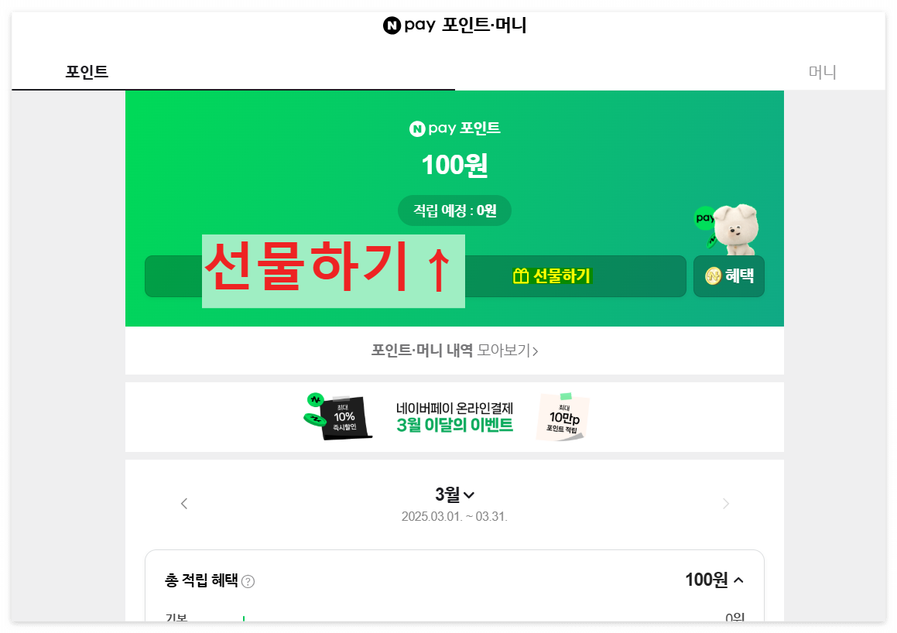Go to previous month with left arrow
The height and width of the screenshot is (633, 897).
(x=184, y=504)
